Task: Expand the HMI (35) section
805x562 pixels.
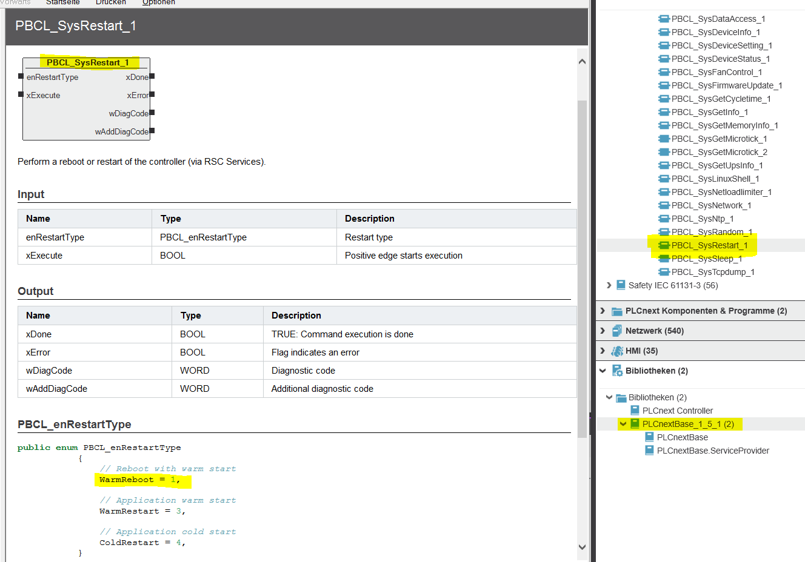Action: [603, 351]
